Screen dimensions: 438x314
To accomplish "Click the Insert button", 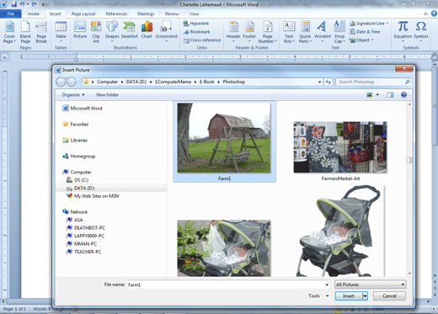I will [x=349, y=296].
